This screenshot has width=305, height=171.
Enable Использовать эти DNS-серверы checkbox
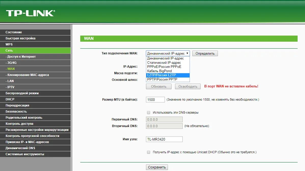coord(149,113)
